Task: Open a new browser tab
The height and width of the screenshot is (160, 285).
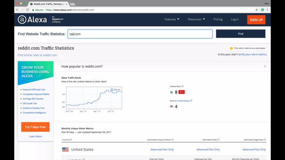Action: pos(72,4)
